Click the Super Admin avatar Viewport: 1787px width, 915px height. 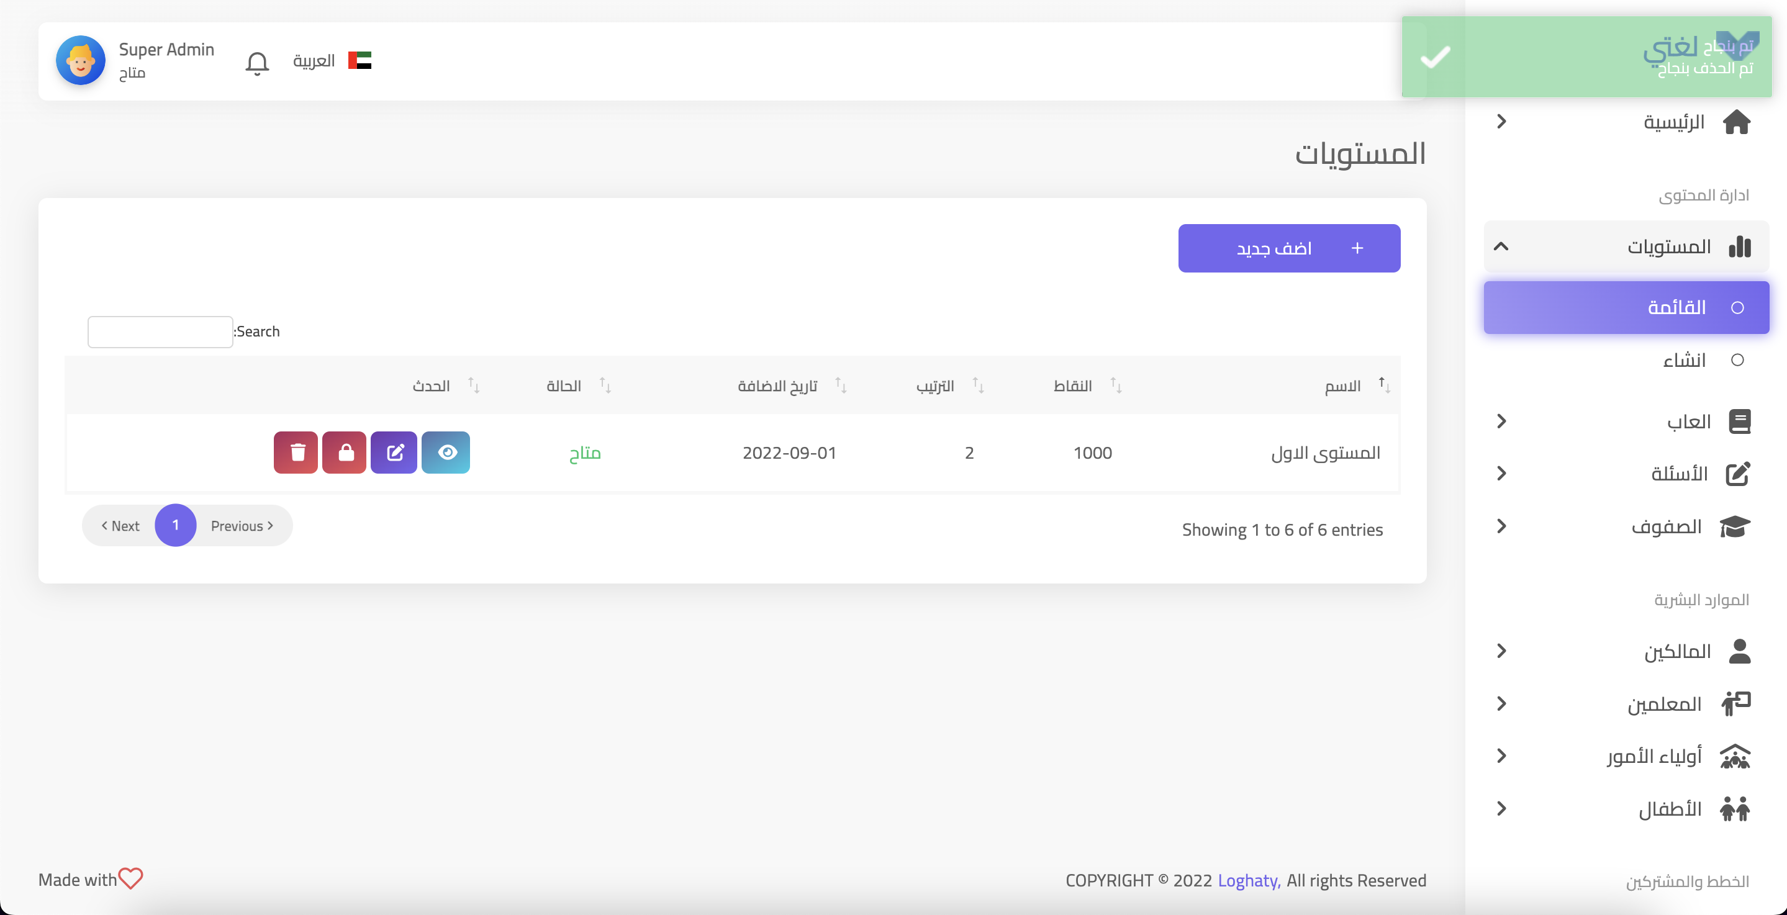point(81,60)
